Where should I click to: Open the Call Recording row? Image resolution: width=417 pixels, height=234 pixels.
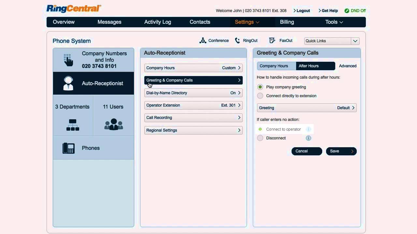tap(194, 118)
